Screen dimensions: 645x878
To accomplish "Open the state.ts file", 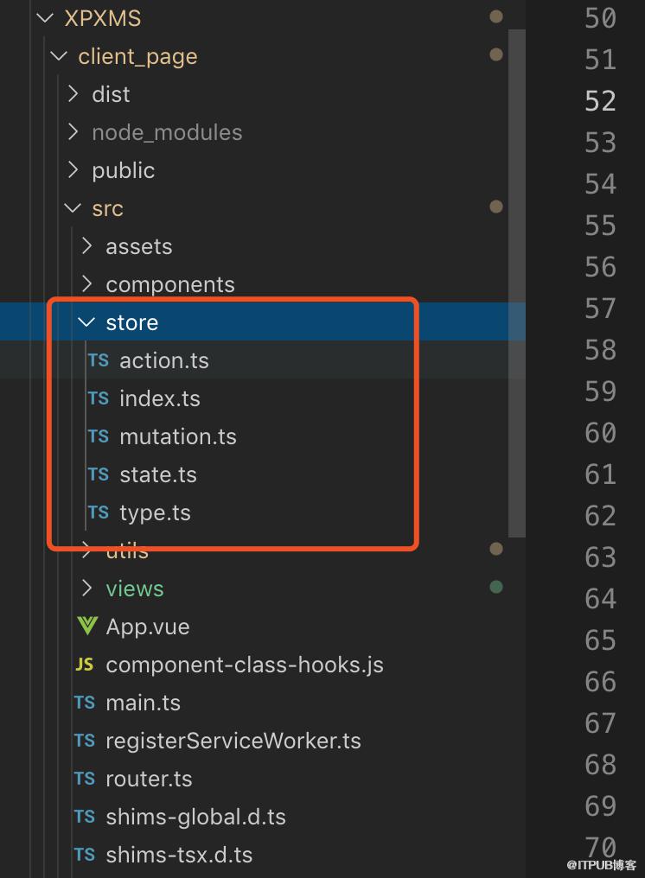I will point(158,474).
